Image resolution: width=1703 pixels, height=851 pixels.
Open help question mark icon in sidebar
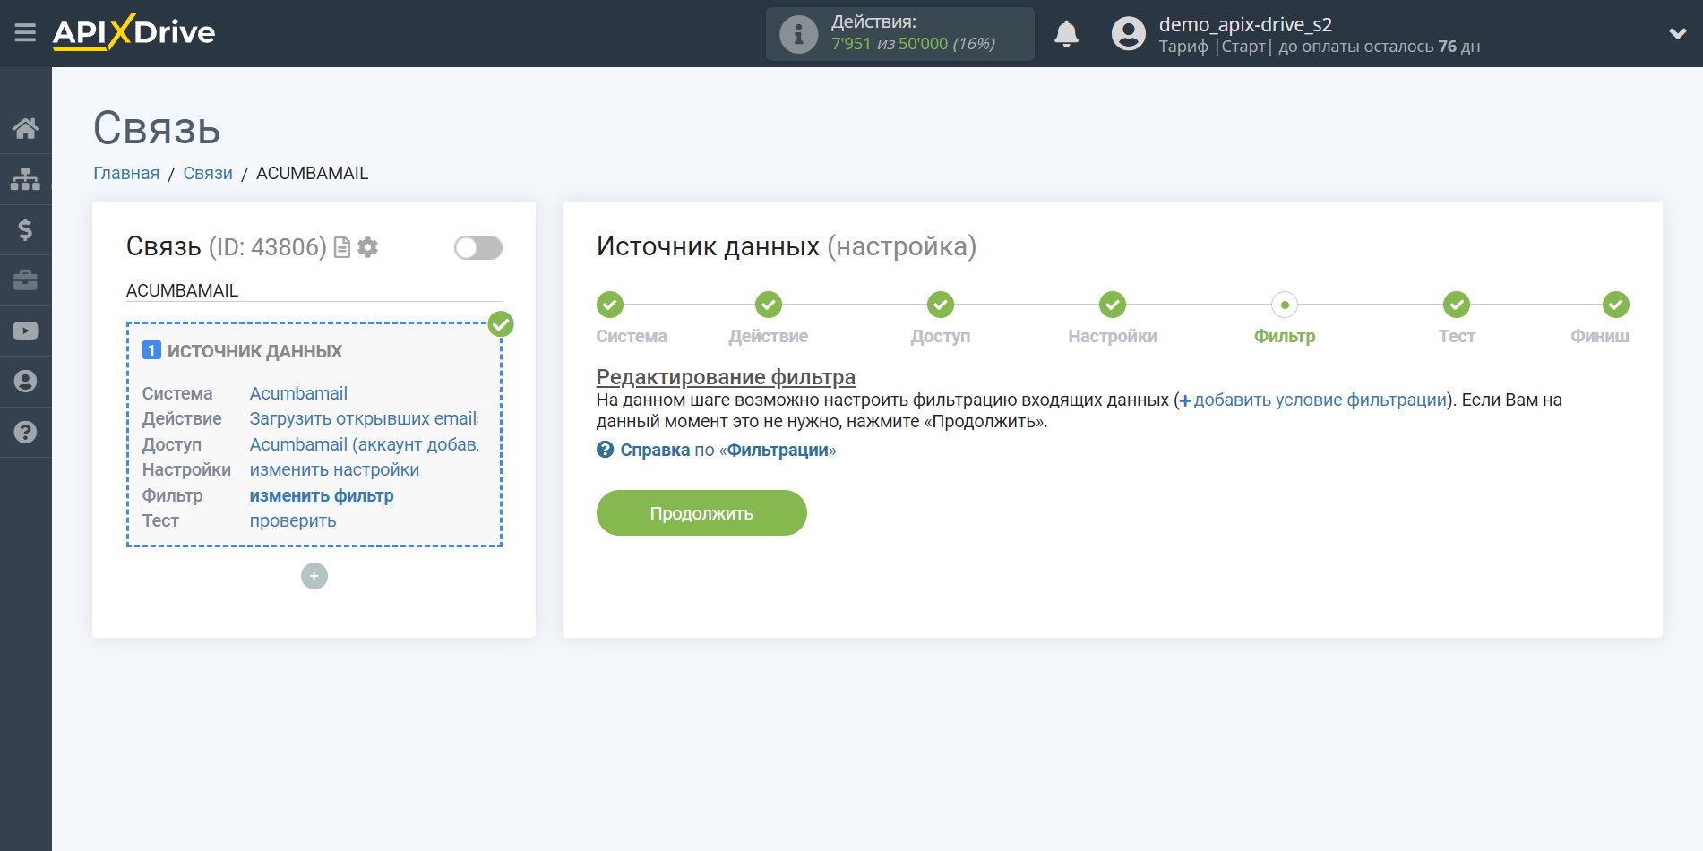(25, 432)
